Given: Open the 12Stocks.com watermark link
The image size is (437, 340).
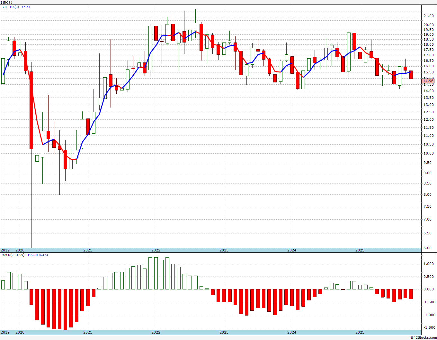Looking at the screenshot, I should pyautogui.click(x=424, y=337).
